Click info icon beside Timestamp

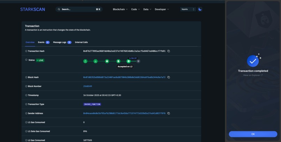tap(26, 95)
